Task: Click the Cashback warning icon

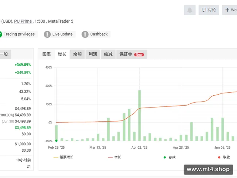Action: pos(85,34)
